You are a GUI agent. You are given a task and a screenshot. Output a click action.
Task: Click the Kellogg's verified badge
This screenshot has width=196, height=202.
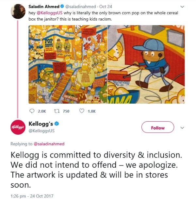point(56,124)
